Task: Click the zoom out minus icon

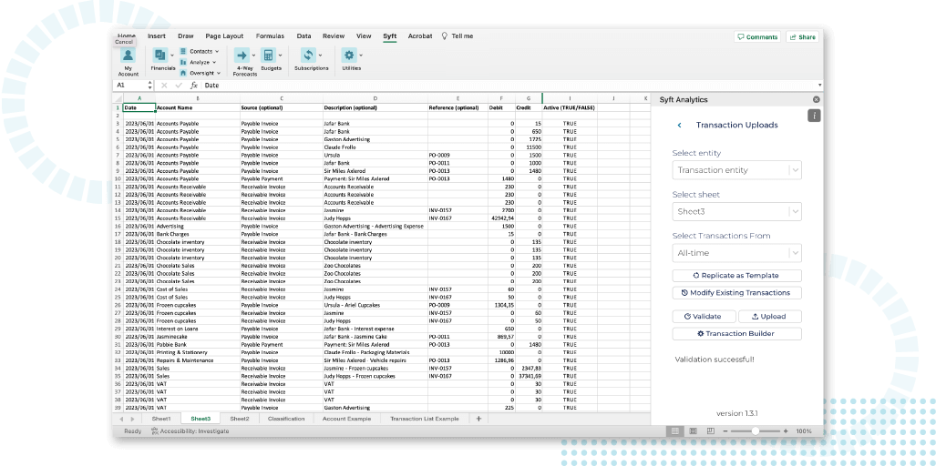Action: click(x=725, y=431)
